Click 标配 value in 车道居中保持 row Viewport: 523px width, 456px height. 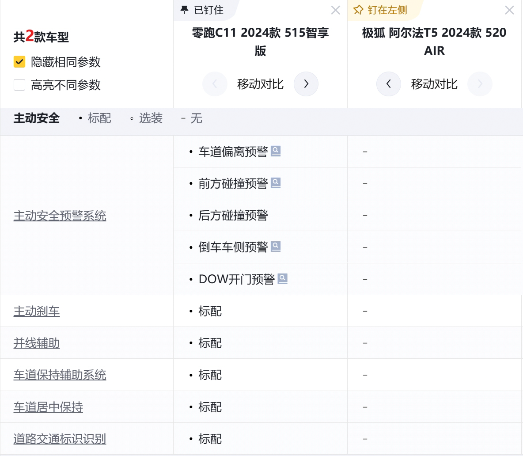[210, 407]
